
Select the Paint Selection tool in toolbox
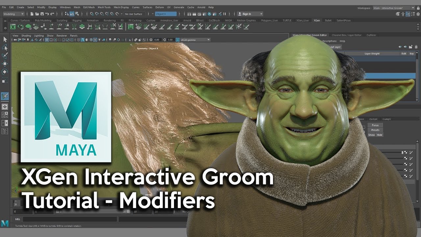[5, 56]
